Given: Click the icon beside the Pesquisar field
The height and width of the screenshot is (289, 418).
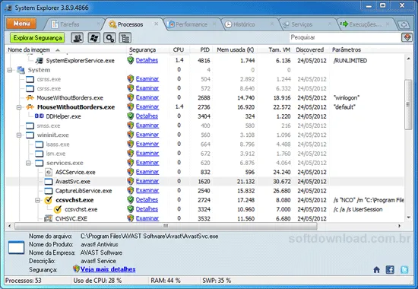Looking at the screenshot, I should pos(407,37).
